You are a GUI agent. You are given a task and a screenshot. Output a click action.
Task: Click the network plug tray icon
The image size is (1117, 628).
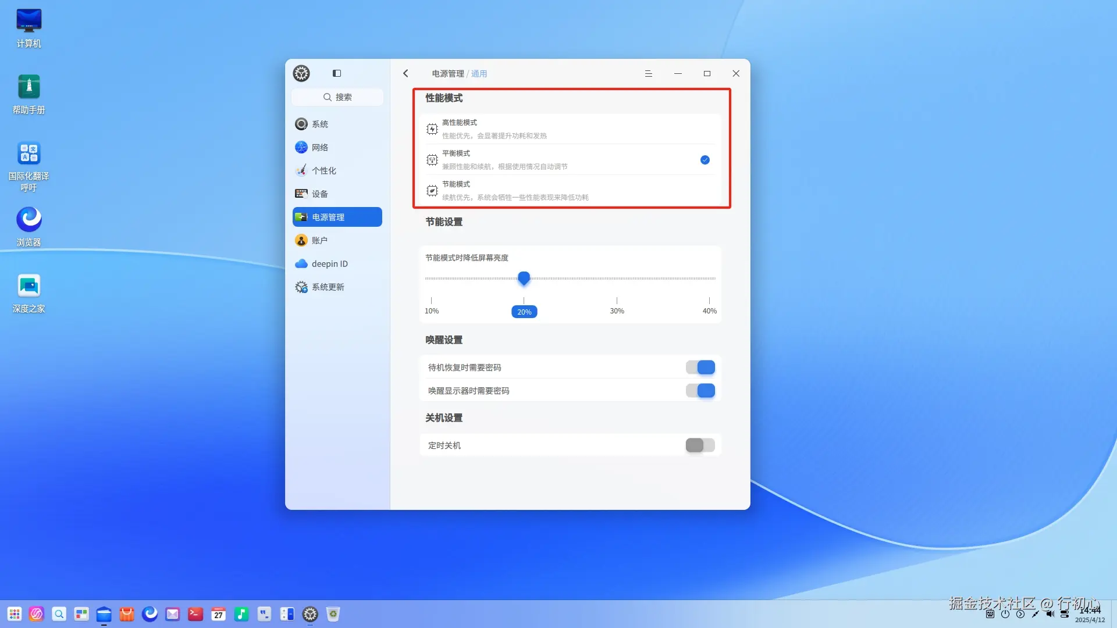tap(1036, 614)
